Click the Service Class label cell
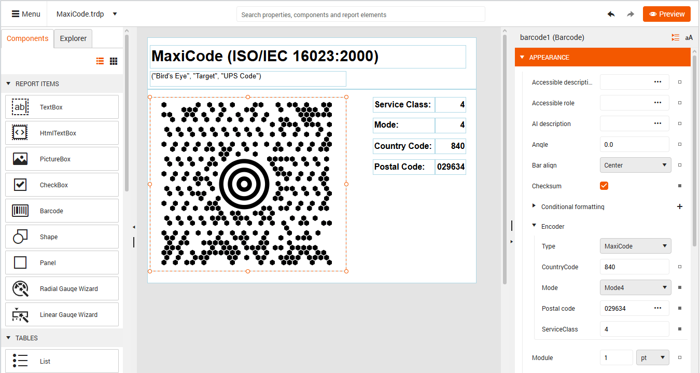The height and width of the screenshot is (373, 700). point(403,104)
